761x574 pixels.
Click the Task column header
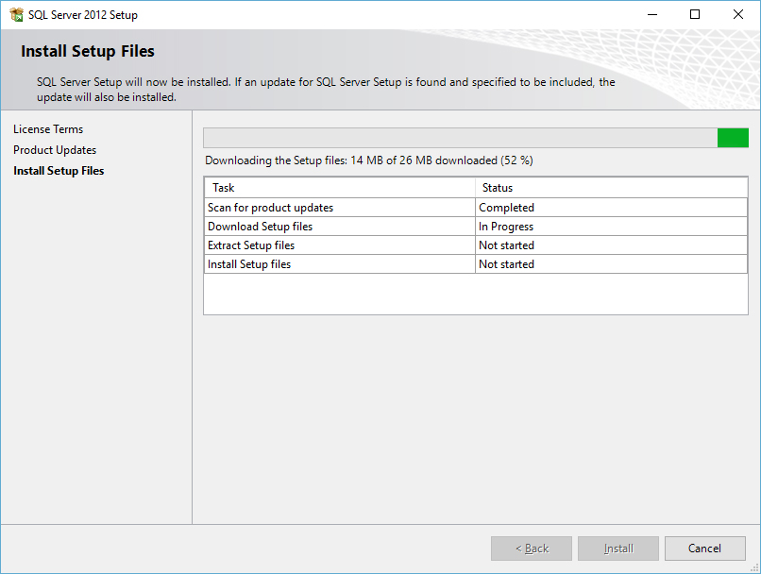(339, 188)
